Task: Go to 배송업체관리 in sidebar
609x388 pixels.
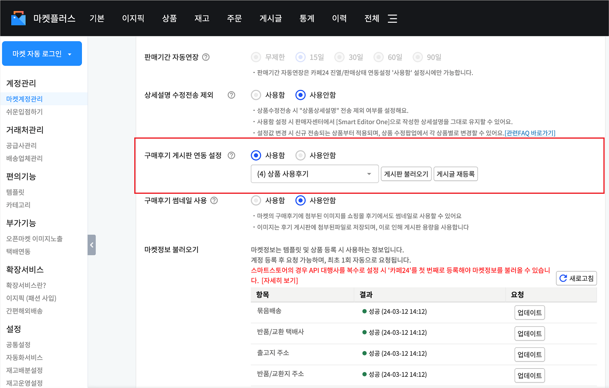Action: [x=24, y=158]
